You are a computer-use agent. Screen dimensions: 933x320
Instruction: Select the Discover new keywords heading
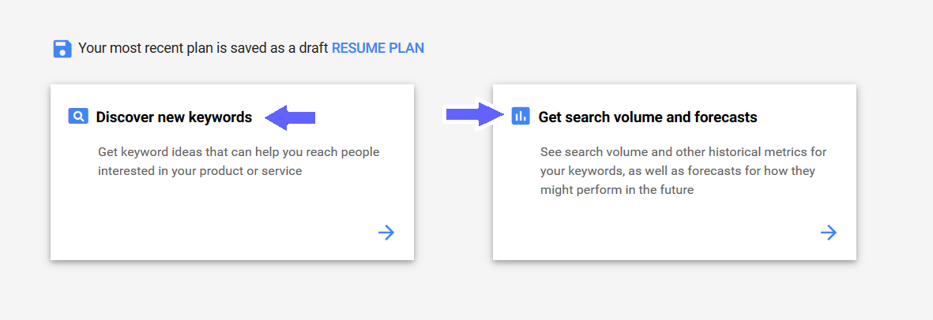[x=174, y=117]
